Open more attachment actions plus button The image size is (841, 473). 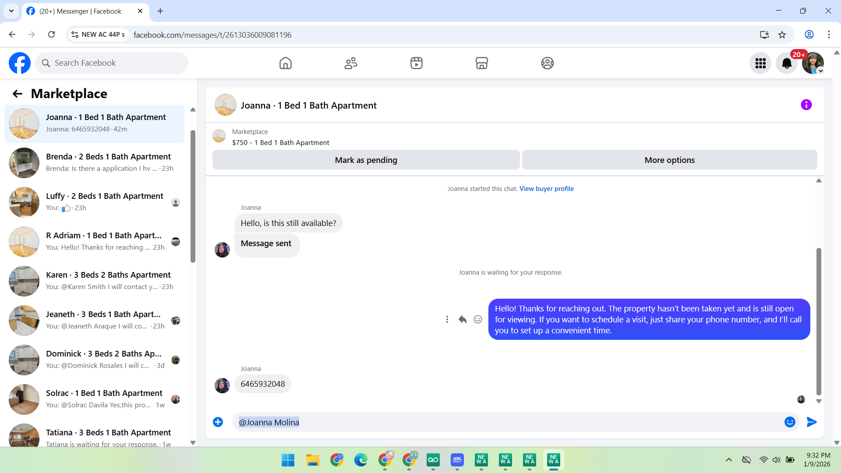tap(218, 422)
